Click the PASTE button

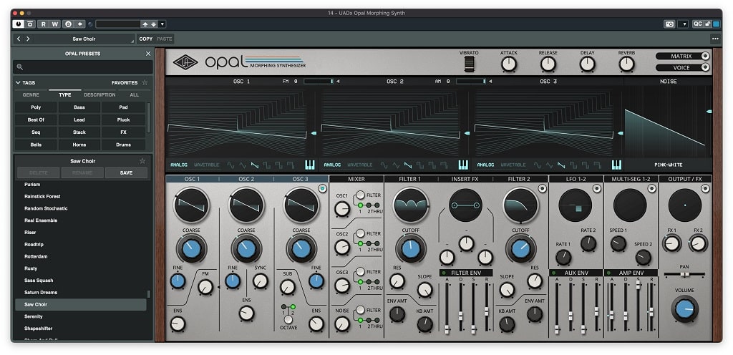pos(164,39)
